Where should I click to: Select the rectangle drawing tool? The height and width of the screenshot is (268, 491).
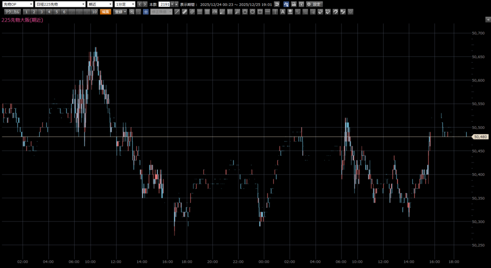pyautogui.click(x=259, y=12)
